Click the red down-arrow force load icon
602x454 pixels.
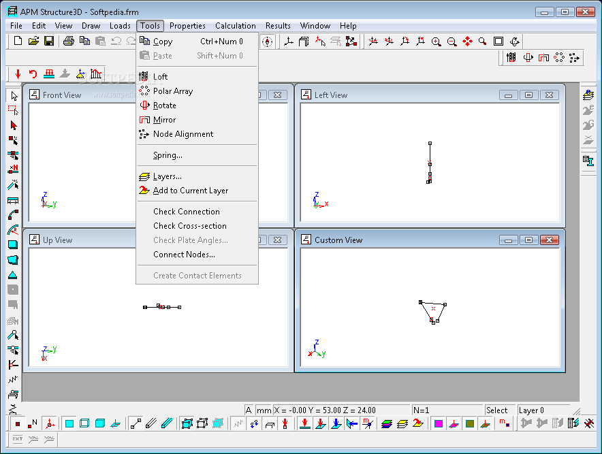(18, 74)
